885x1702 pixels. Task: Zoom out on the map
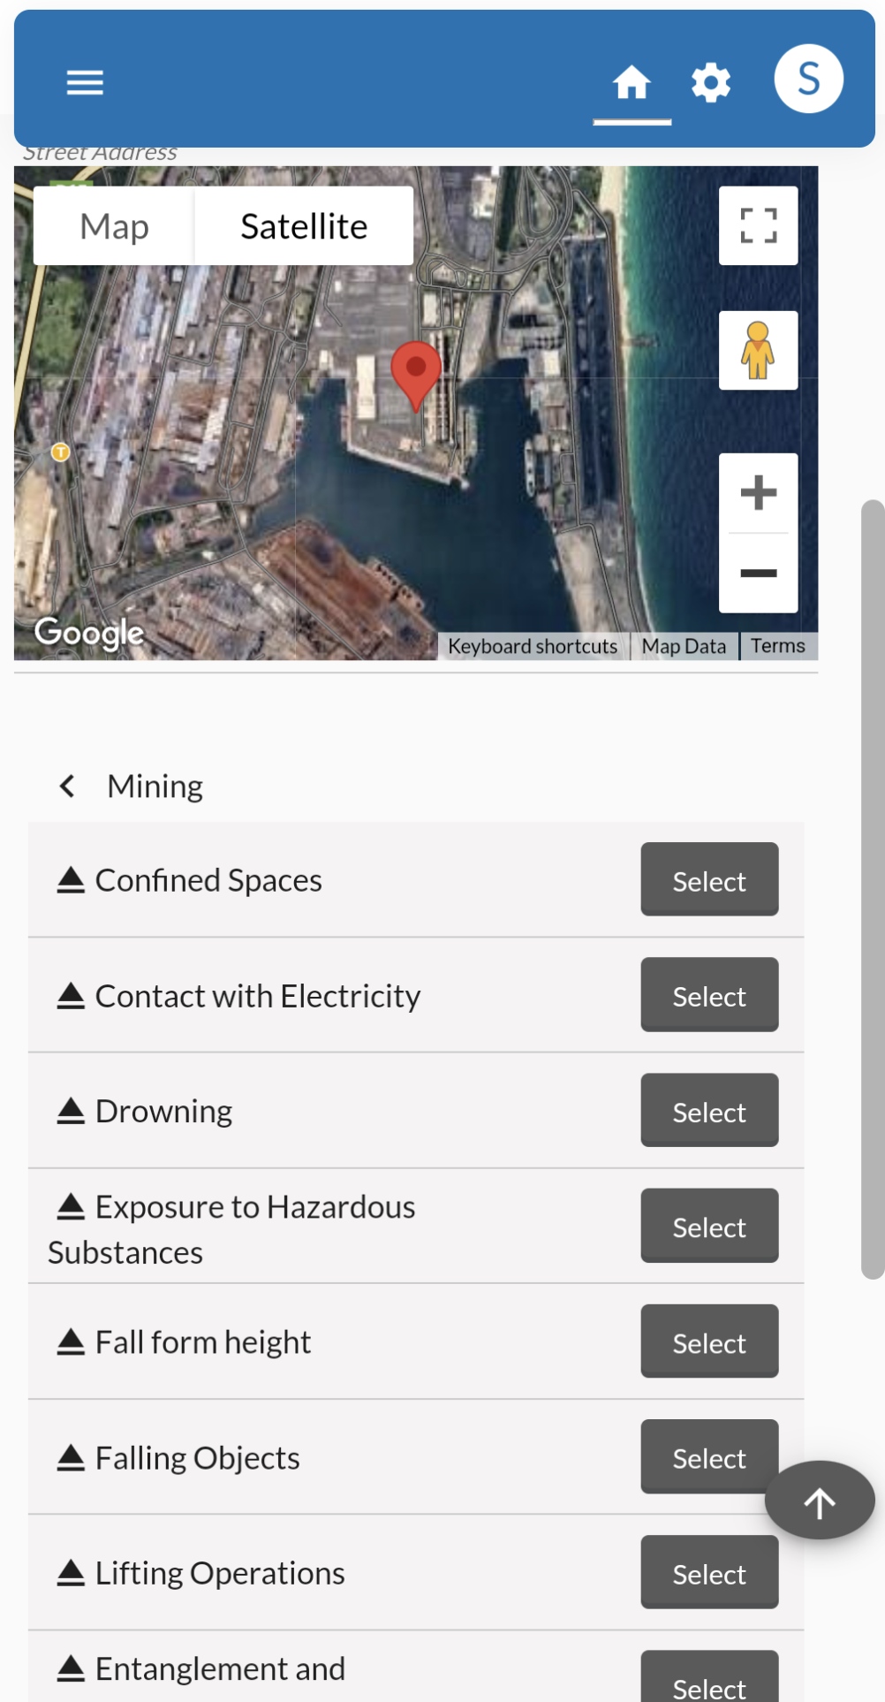pyautogui.click(x=758, y=574)
